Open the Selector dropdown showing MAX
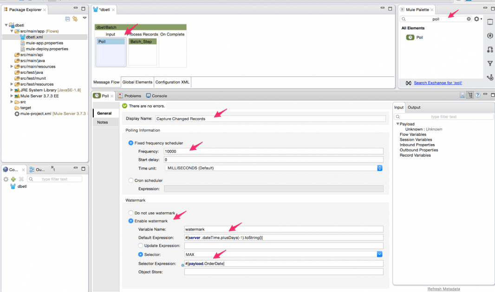The image size is (495, 292). pyautogui.click(x=378, y=254)
